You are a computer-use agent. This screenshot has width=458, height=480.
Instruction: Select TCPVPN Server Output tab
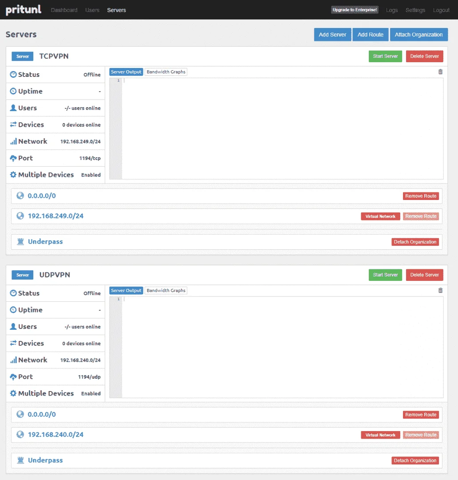click(126, 72)
